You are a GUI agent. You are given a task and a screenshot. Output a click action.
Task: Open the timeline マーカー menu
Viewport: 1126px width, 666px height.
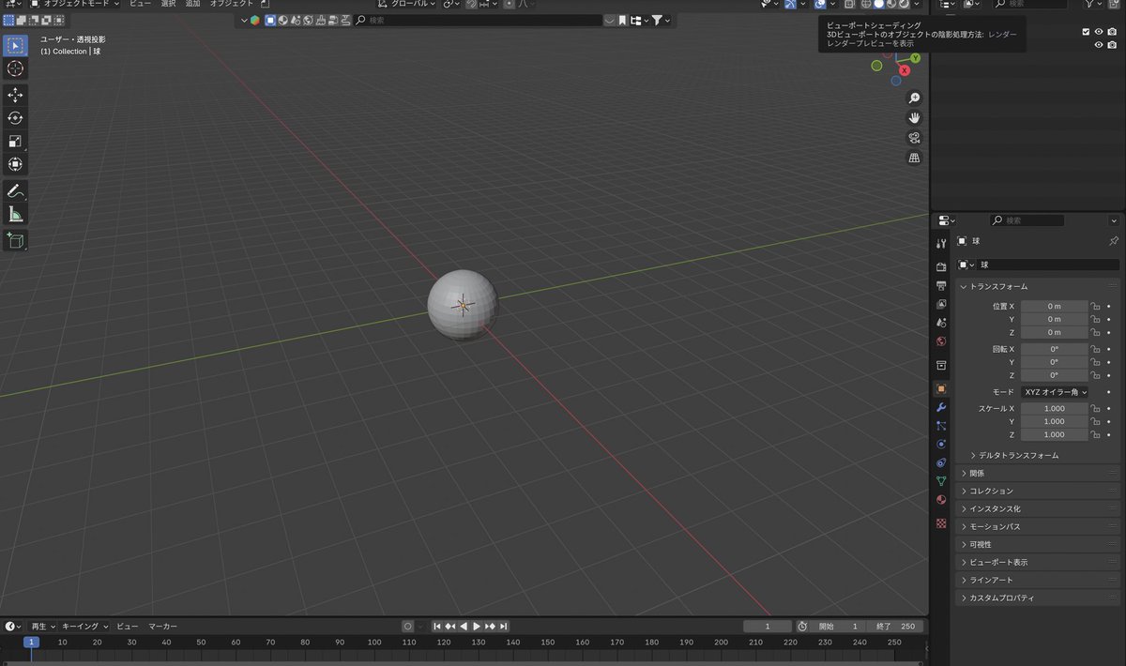tap(162, 626)
